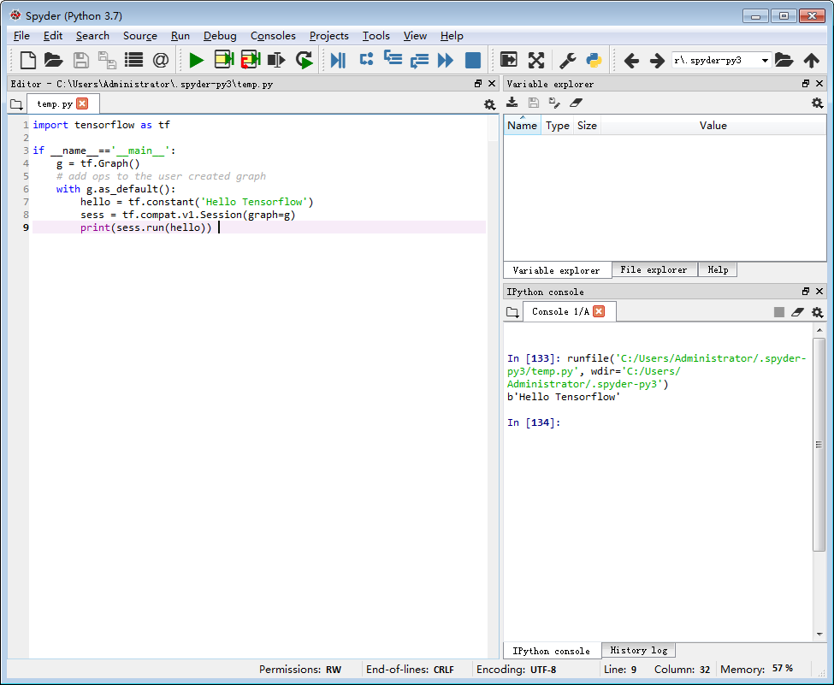Import data into Variable explorer
The height and width of the screenshot is (685, 834).
(x=512, y=103)
